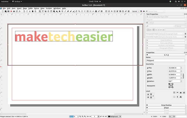Screen dimensions: 187x118
Task: Select a basepoint in the Basepoint widget
Action: click(x=171, y=86)
